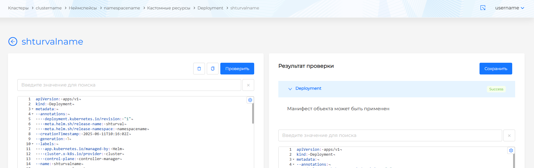The height and width of the screenshot is (168, 534).
Task: Open left editor settings gear
Action: click(x=250, y=100)
